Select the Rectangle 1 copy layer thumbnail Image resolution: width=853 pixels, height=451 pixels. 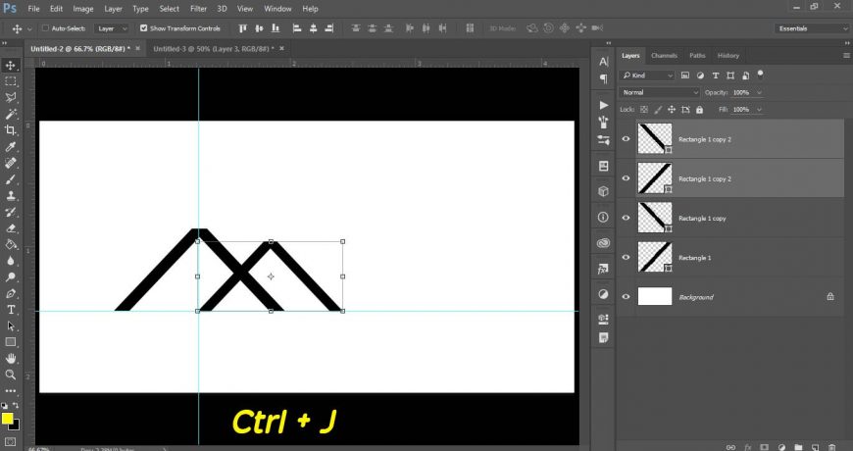pyautogui.click(x=654, y=218)
